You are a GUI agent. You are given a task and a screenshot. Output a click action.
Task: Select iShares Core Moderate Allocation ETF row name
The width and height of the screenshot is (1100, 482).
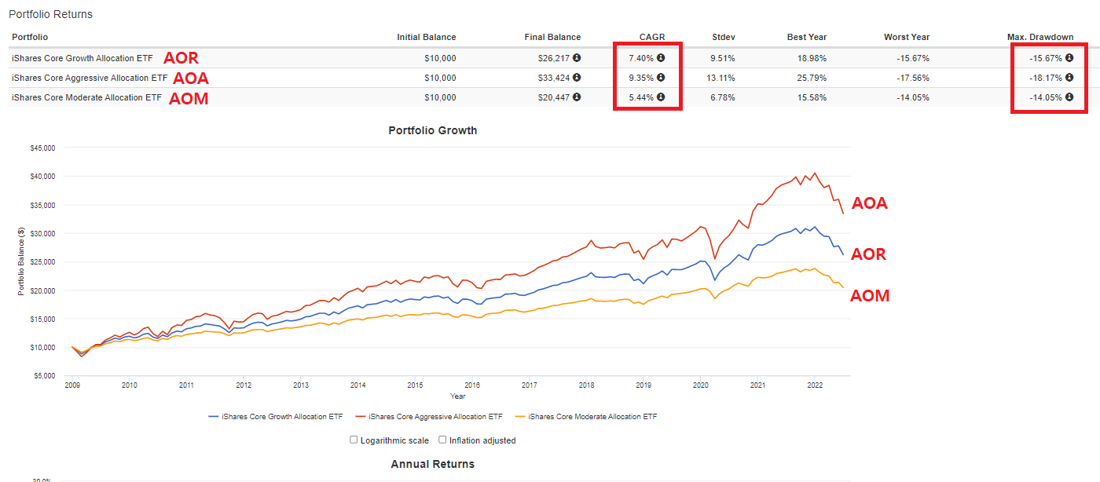86,97
